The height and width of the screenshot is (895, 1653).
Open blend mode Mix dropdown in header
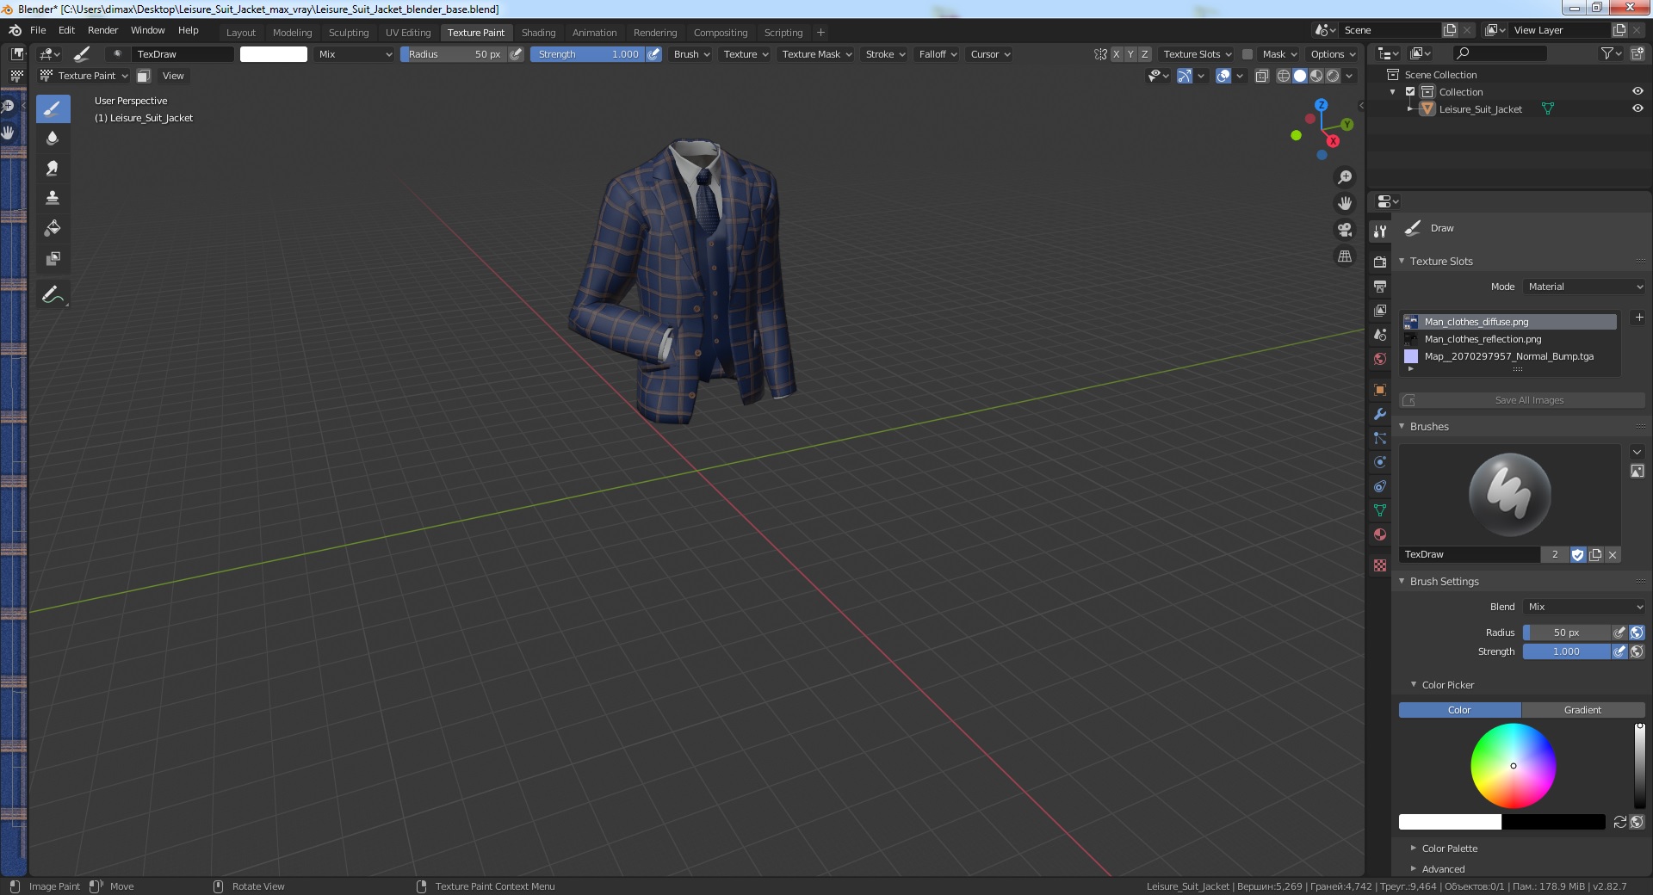tap(354, 54)
